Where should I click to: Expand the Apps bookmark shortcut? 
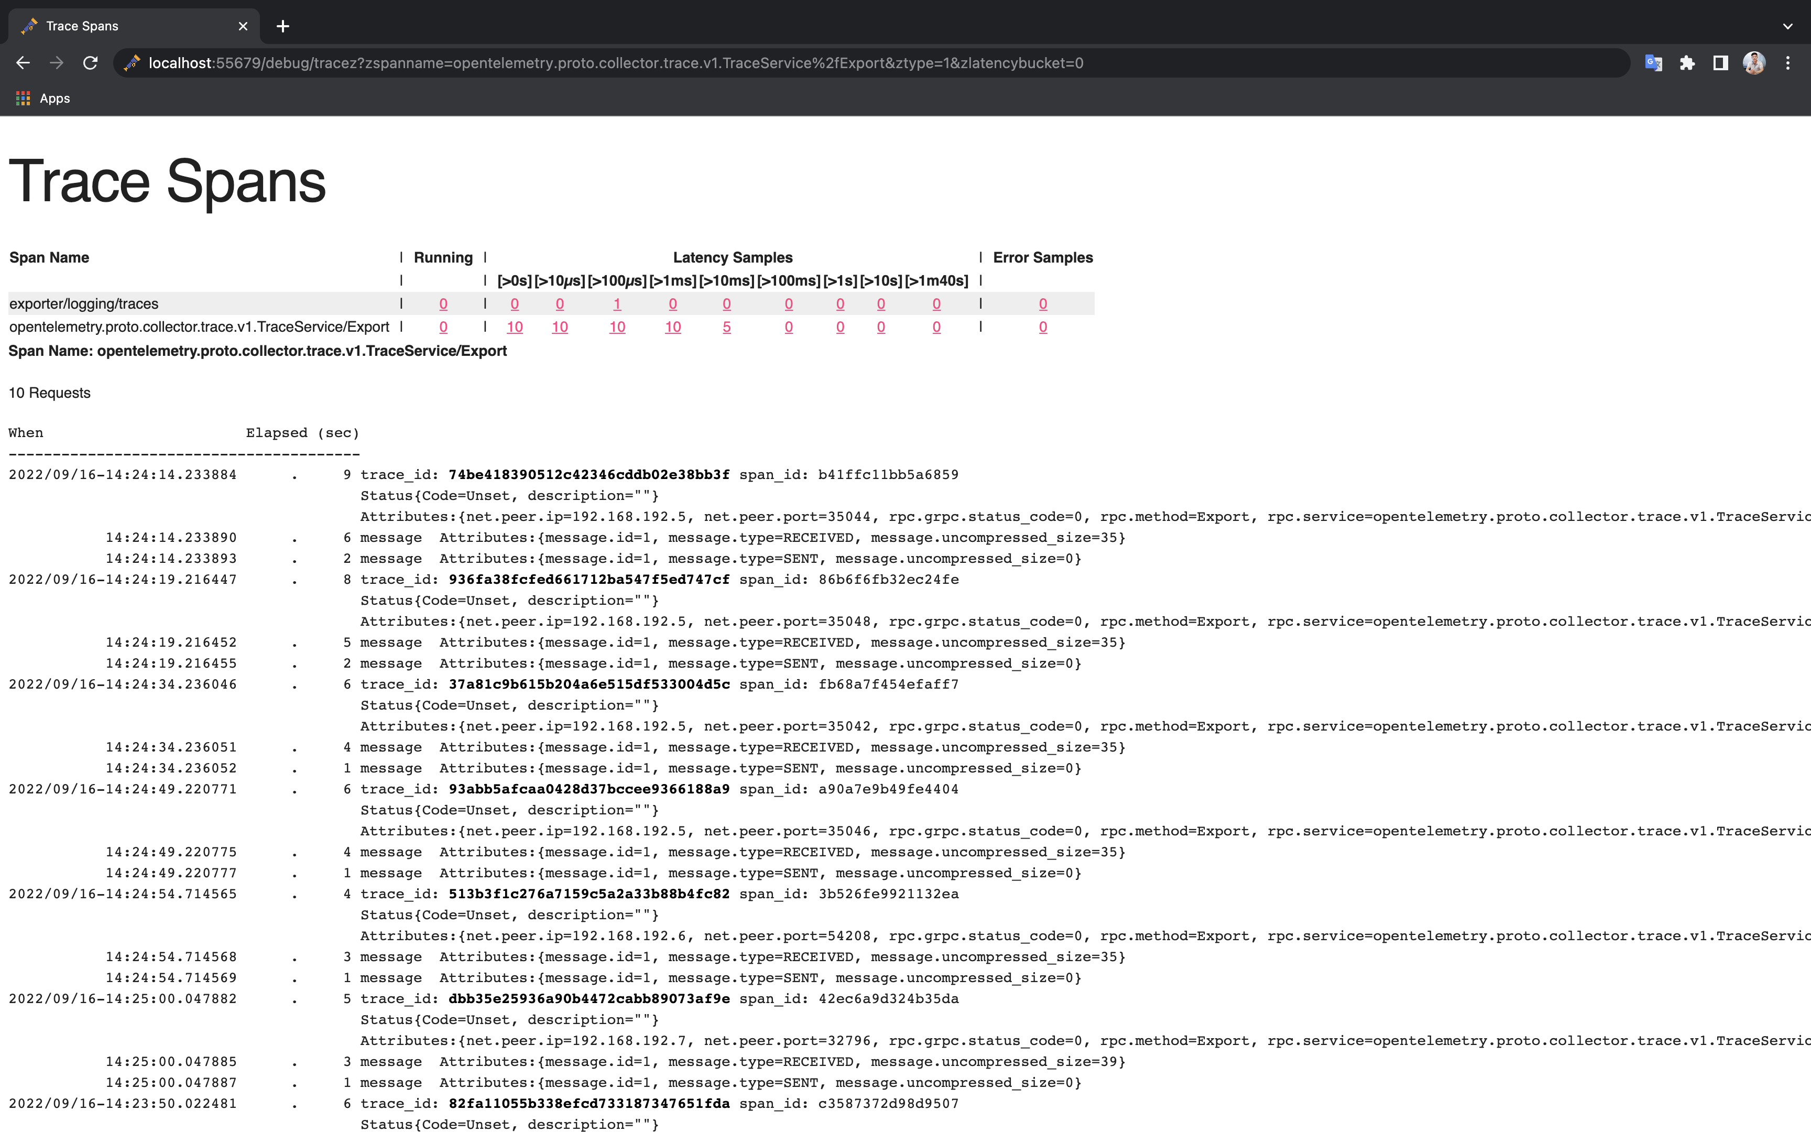(x=42, y=98)
